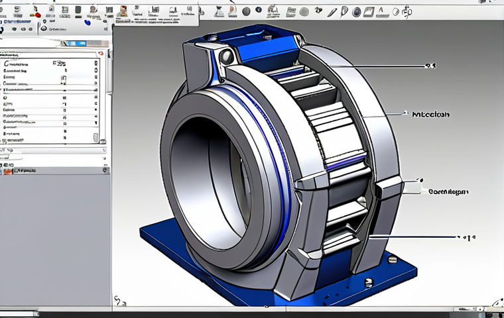
Task: Click the small icon at the highlighted row's right end
Action: click(105, 170)
